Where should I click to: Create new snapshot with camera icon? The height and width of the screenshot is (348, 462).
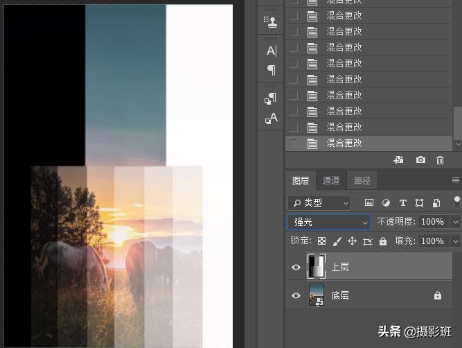pos(420,160)
